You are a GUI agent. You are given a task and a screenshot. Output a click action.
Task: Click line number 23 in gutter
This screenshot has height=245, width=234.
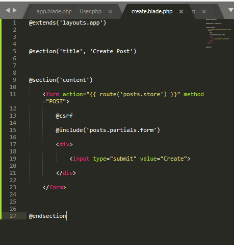[13, 187]
